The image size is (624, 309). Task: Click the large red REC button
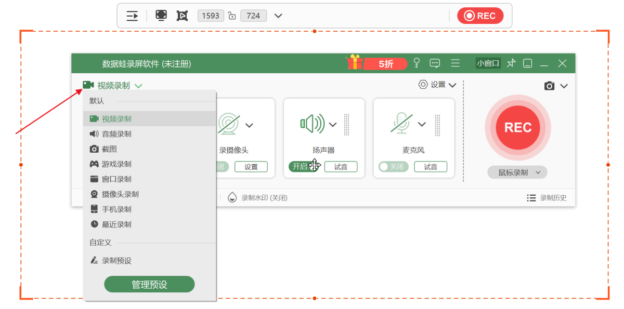[517, 128]
